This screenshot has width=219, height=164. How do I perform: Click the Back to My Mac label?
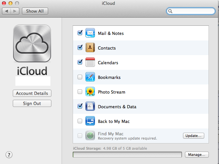click(114, 121)
